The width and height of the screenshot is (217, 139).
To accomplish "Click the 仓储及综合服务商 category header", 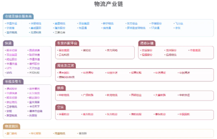I will coord(18,16).
